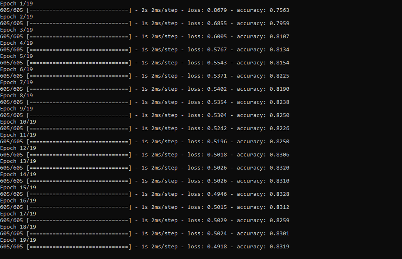
Task: Click the loss value 0.5196
Action: tap(217, 142)
